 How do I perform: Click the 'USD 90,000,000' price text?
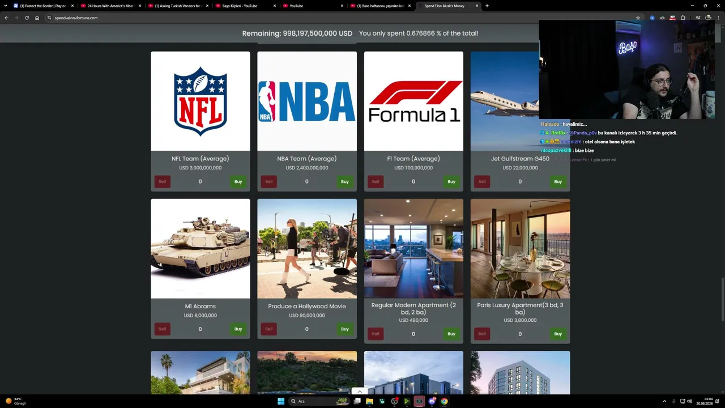[307, 315]
